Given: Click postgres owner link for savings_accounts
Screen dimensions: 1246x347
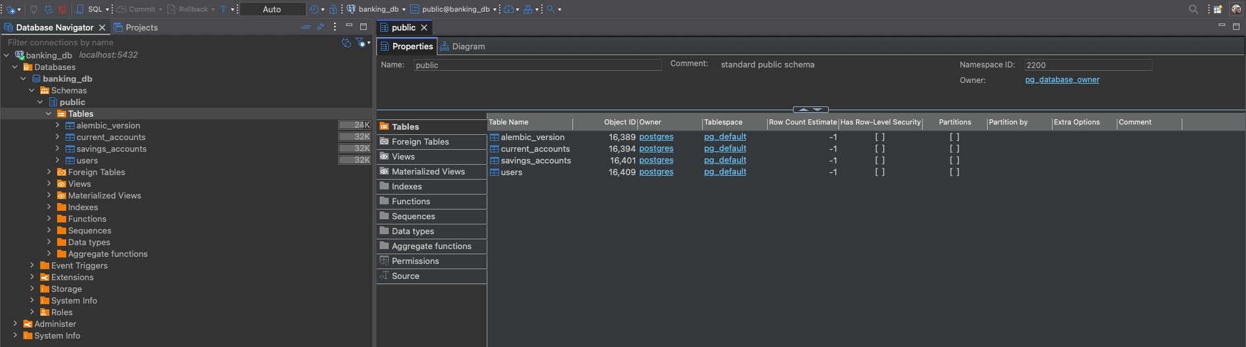Looking at the screenshot, I should (x=656, y=160).
